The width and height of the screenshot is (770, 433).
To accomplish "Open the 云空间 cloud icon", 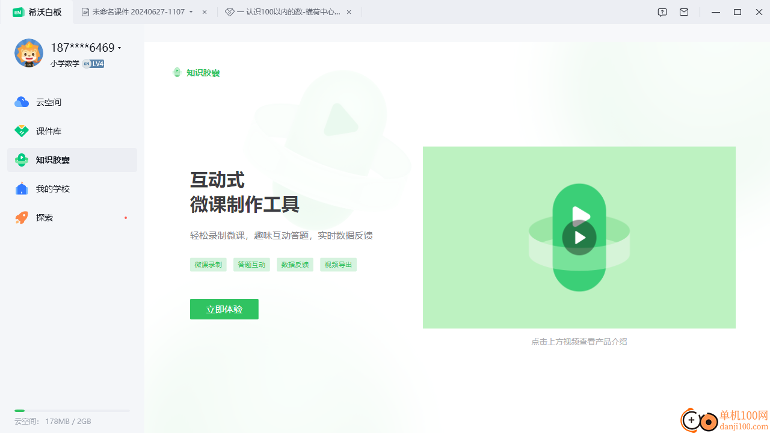I will [22, 102].
